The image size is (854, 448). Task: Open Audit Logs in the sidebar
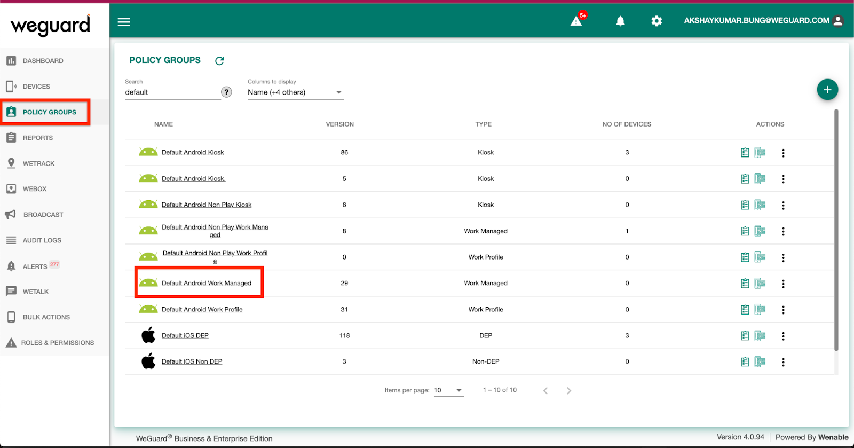click(x=42, y=240)
